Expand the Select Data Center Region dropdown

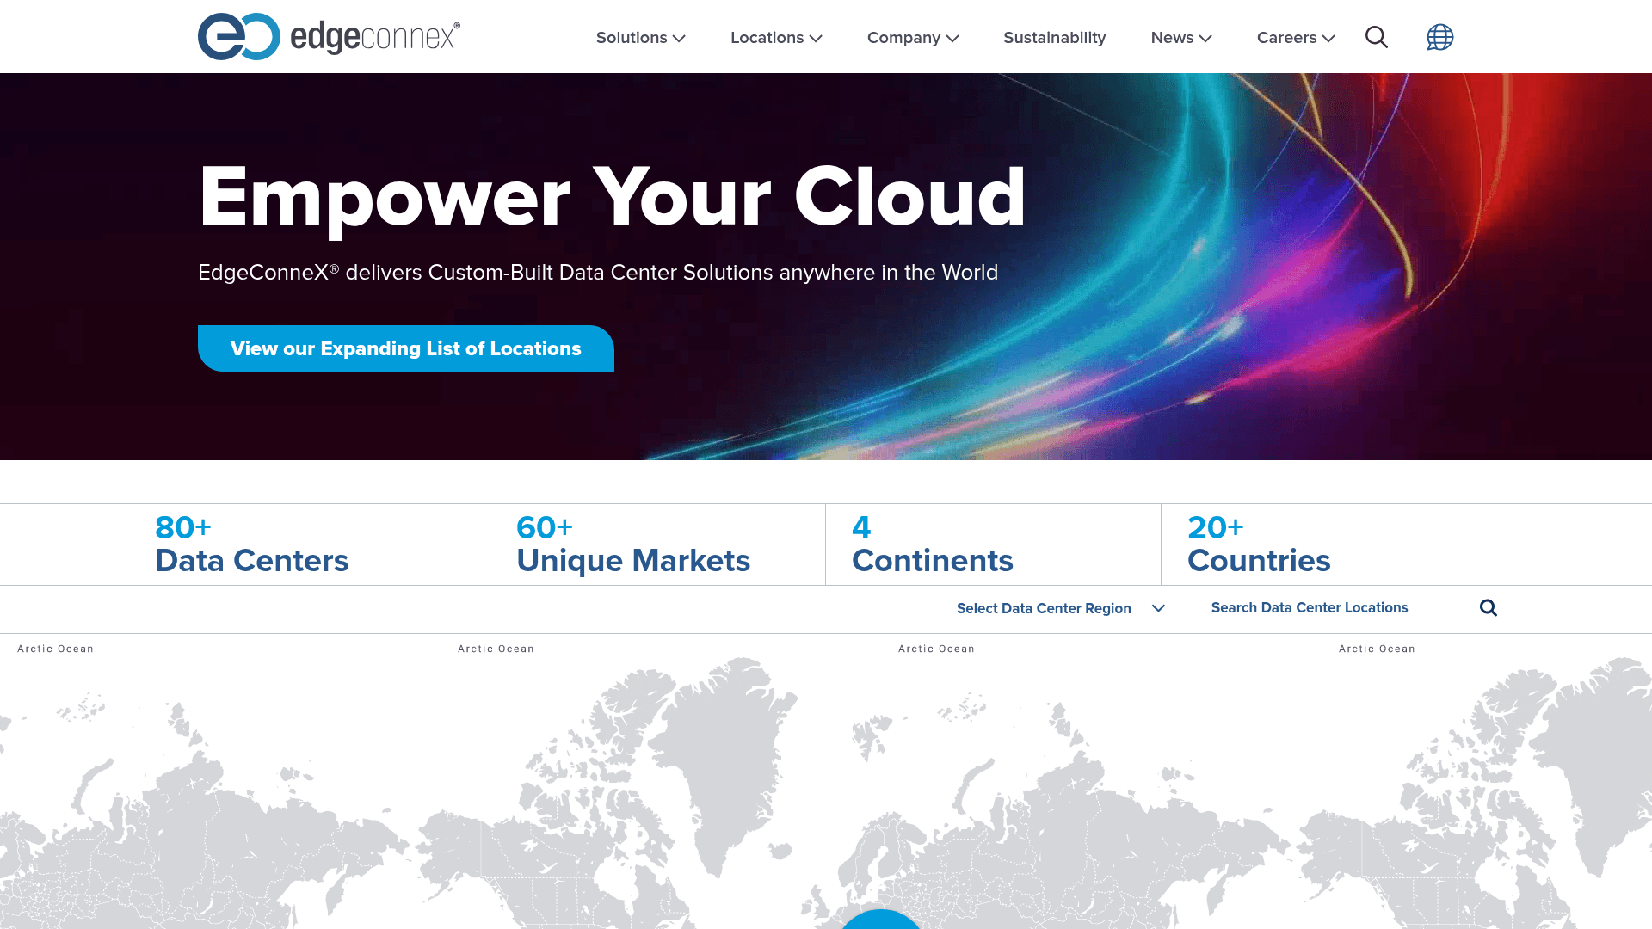click(1062, 608)
